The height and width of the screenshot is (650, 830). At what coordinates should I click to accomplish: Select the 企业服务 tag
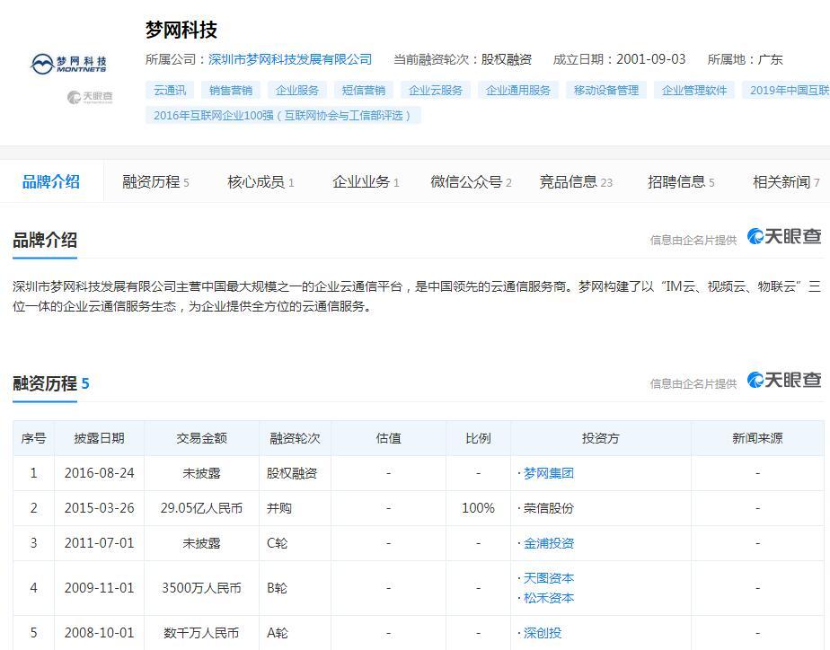[x=297, y=90]
